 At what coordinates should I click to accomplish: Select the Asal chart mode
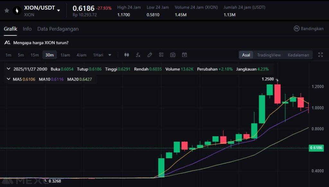pyautogui.click(x=246, y=55)
